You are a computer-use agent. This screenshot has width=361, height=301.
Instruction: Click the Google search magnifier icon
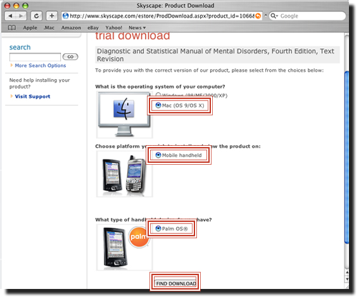273,16
